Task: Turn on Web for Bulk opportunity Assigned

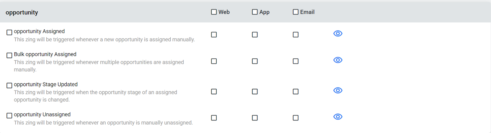Action: 214,61
